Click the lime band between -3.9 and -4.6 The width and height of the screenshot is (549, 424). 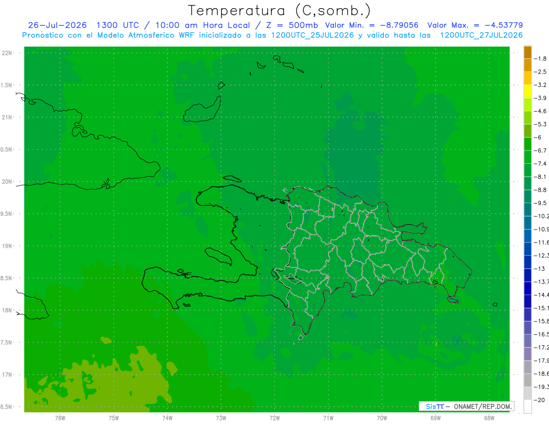[x=527, y=105]
